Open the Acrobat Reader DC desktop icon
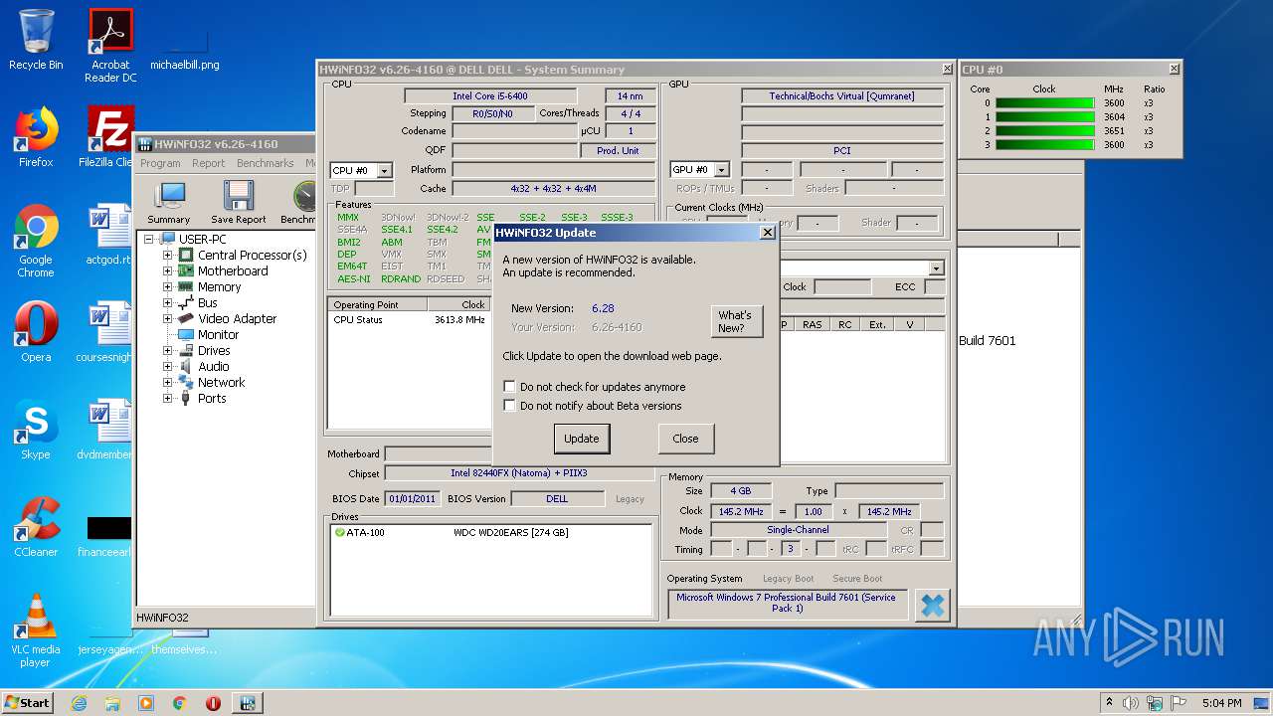The image size is (1273, 716). point(110,46)
